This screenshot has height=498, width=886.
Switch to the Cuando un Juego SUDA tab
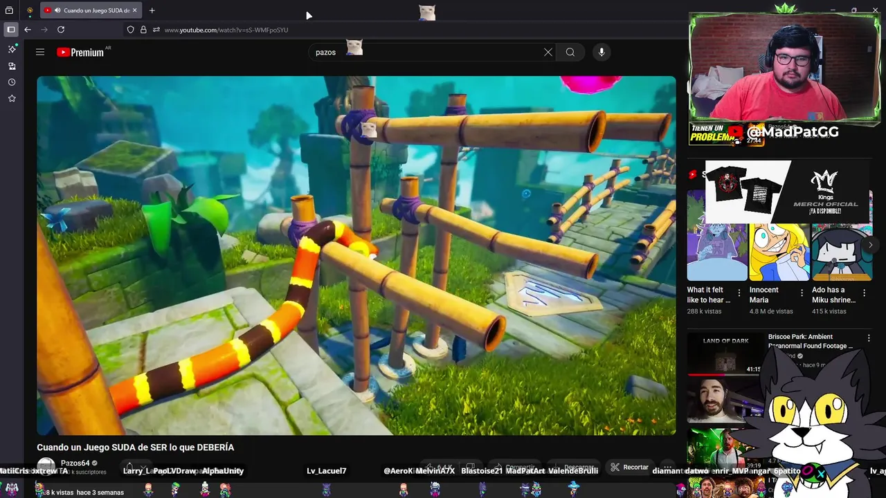pyautogui.click(x=90, y=10)
